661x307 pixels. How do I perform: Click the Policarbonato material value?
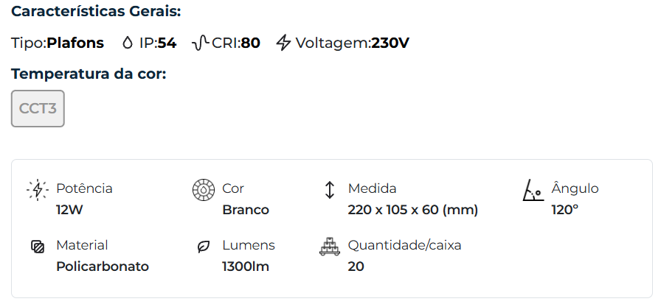tap(103, 267)
